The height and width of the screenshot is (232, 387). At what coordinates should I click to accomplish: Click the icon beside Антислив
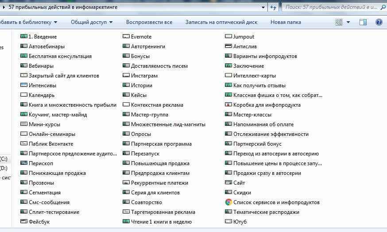tap(228, 46)
